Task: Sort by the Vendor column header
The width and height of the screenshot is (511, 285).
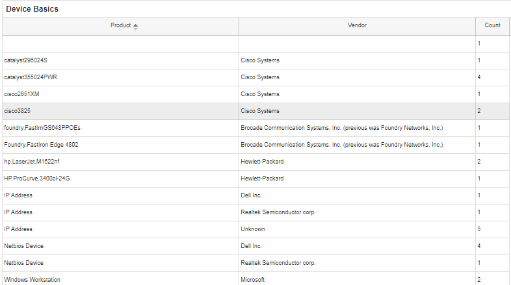Action: (357, 25)
